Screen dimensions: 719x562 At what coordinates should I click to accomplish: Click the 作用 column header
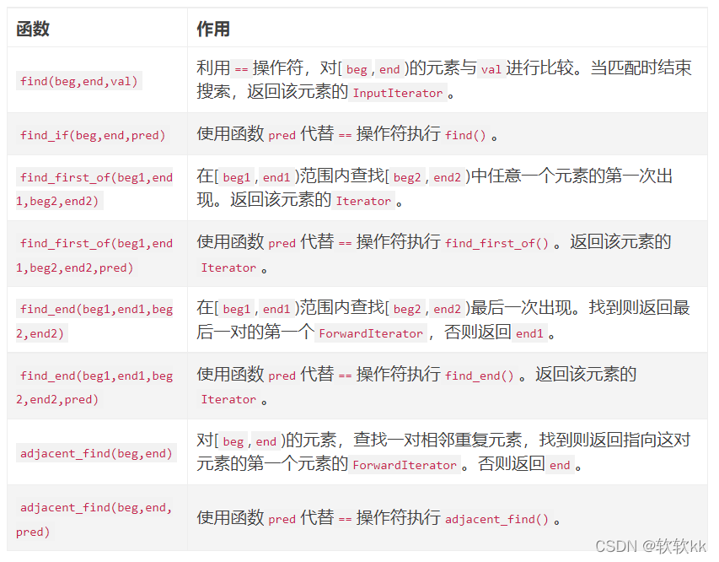tap(213, 29)
